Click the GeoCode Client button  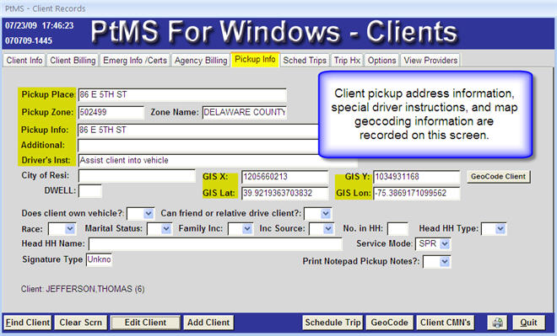[x=499, y=177]
